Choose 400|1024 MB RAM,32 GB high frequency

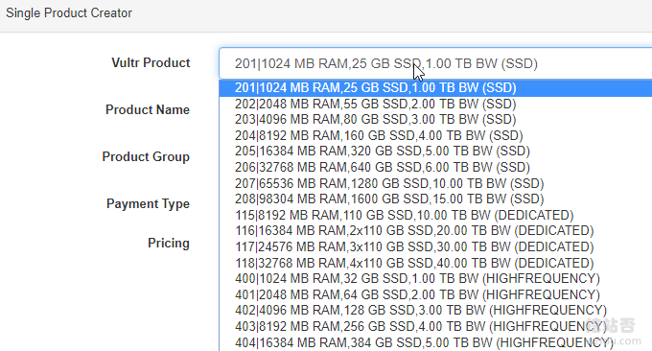[x=435, y=279]
